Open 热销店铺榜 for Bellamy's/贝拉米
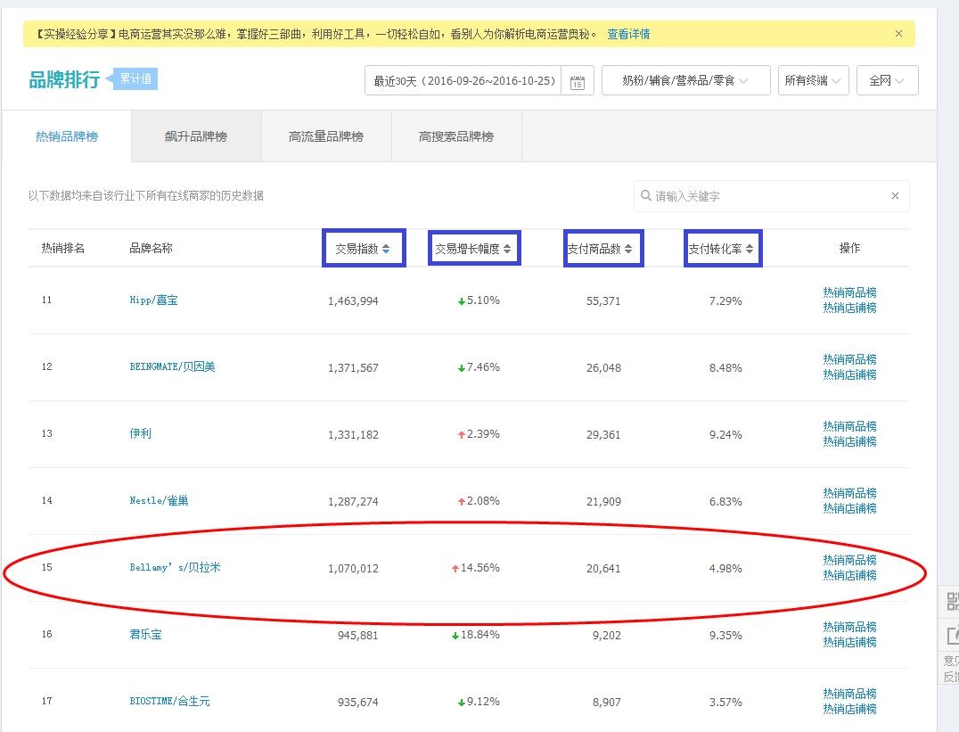 (x=849, y=575)
